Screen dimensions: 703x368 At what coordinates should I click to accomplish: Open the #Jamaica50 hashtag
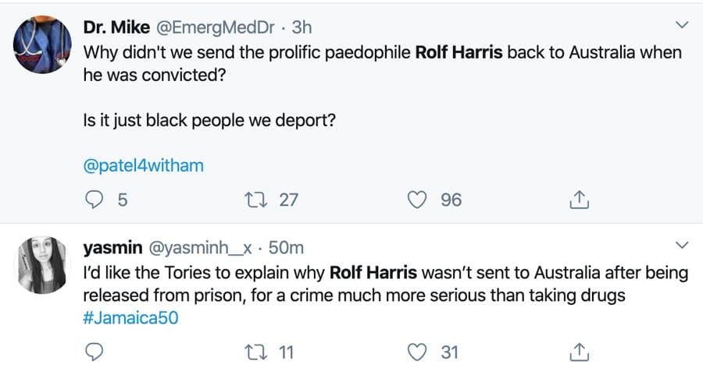click(126, 317)
